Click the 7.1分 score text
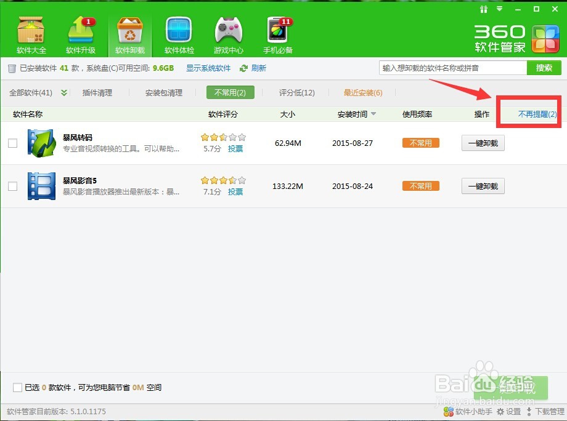This screenshot has height=421, width=567. (x=212, y=191)
